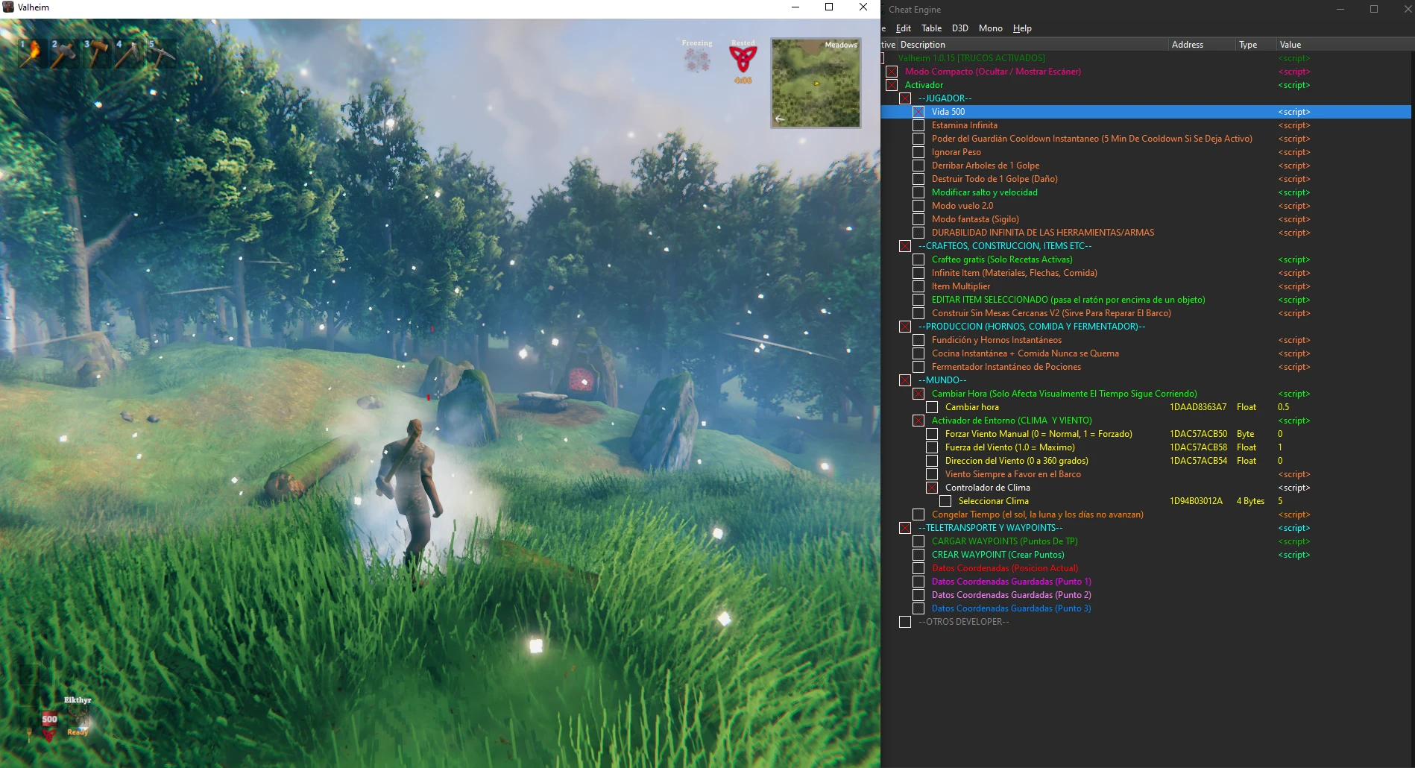
Task: Sort by the Address column header
Action: coord(1202,45)
